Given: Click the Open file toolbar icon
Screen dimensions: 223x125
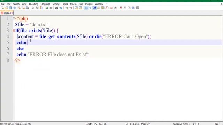Looking at the screenshot, I should click(x=6, y=8).
